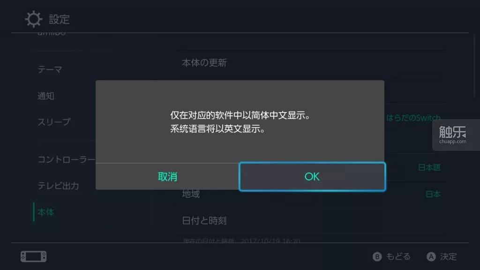The image size is (480, 270).
Task: Click the 触乐 chuapp.com watermark logo
Action: point(452,135)
